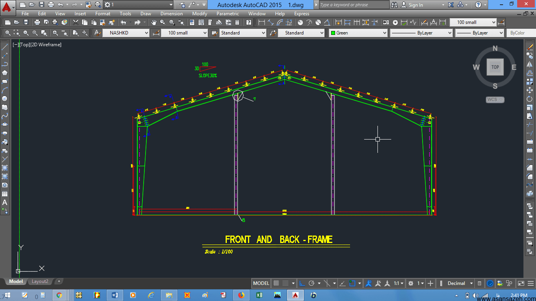Viewport: 536px width, 301px height.
Task: Toggle polar tracking in status bar
Action: pos(312,283)
